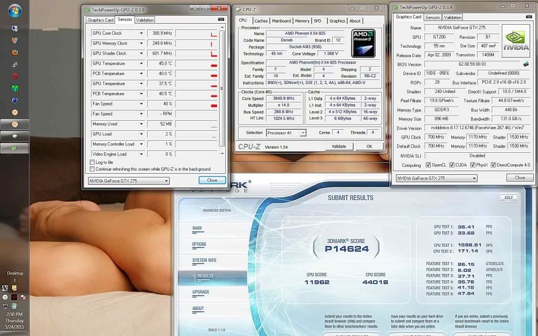The width and height of the screenshot is (538, 336).
Task: Open the Graphics tab in CPU-Z
Action: pos(337,21)
